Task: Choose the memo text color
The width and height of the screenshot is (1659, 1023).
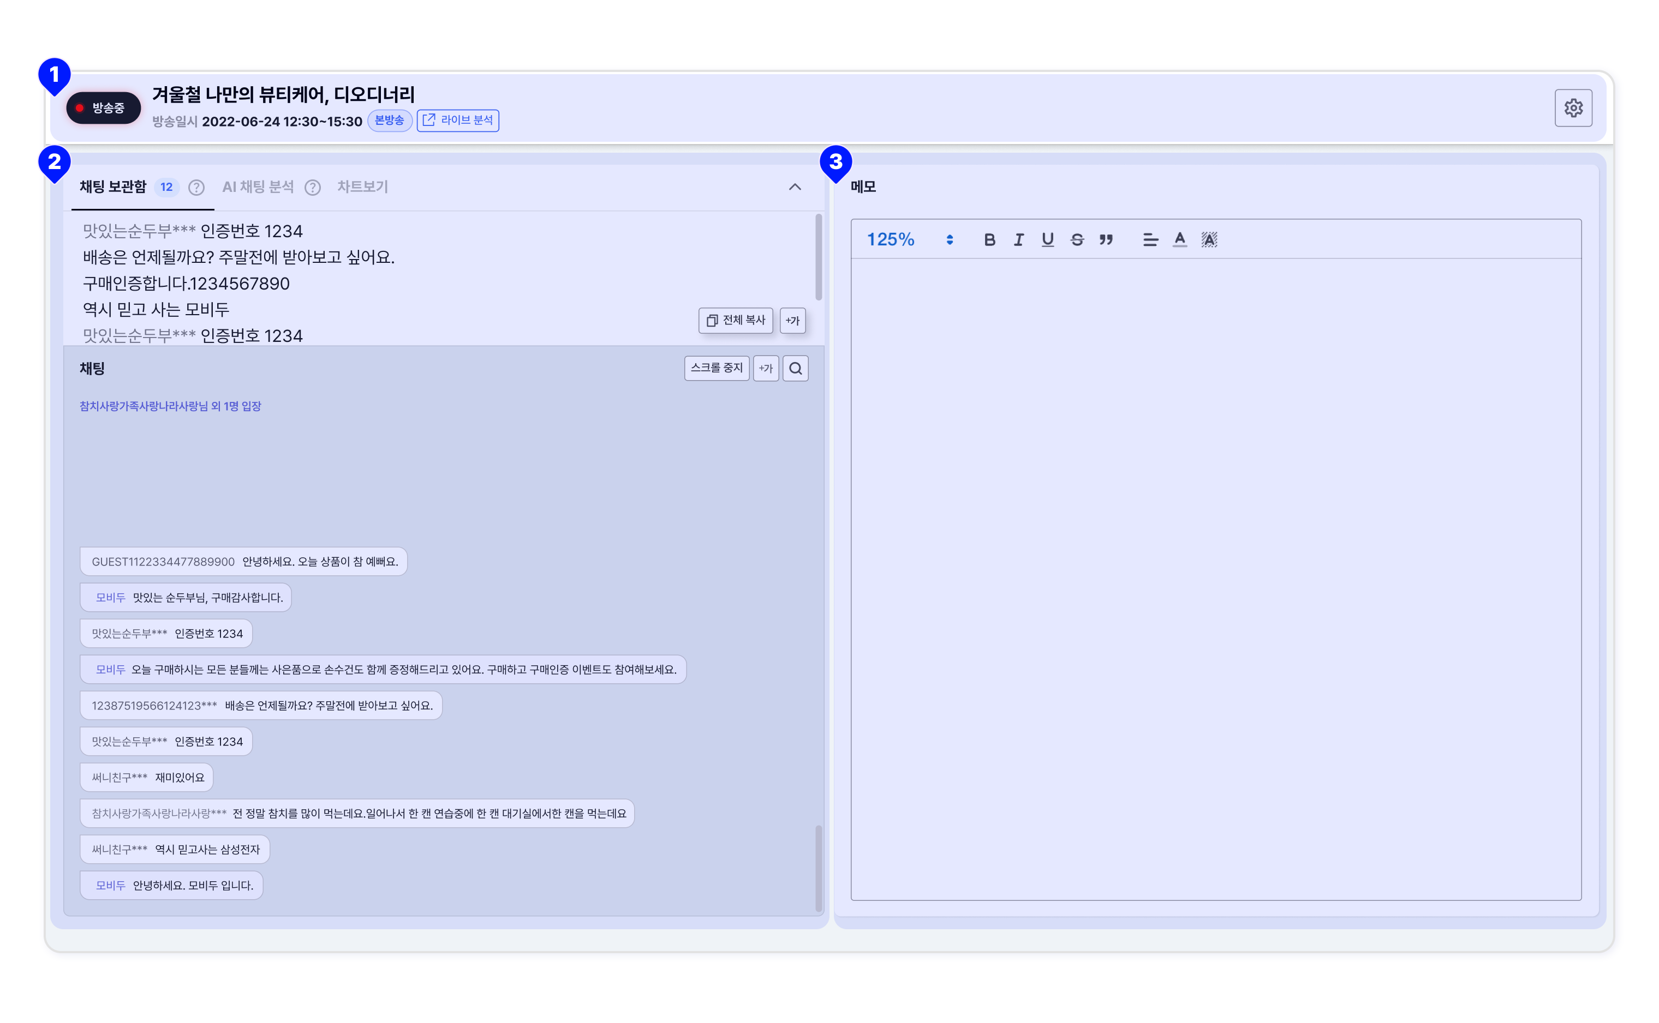Action: pyautogui.click(x=1180, y=239)
